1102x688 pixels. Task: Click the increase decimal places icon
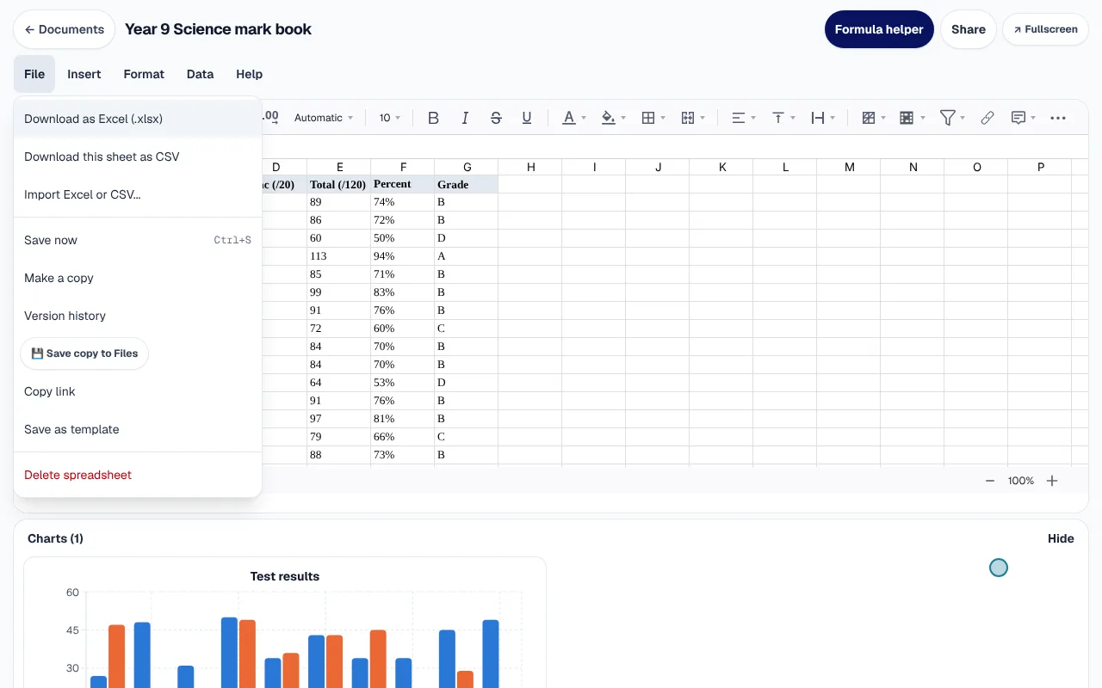pos(269,117)
